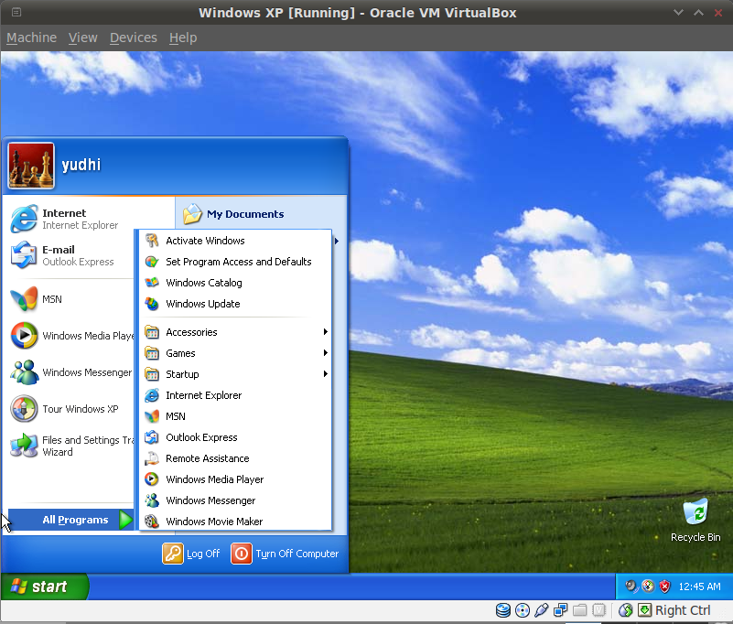Open Set Program Access and Defaults
The height and width of the screenshot is (624, 733).
tap(235, 262)
